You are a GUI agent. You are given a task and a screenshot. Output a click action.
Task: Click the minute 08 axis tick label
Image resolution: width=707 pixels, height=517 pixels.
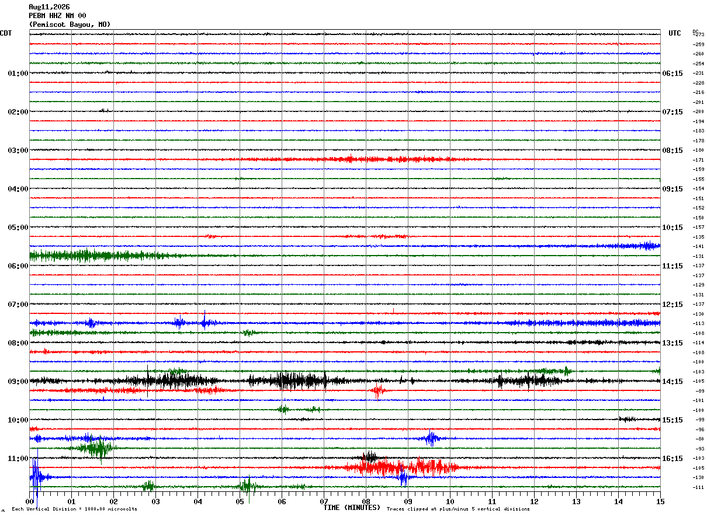366,501
